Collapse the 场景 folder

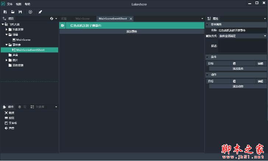pyautogui.click(x=7, y=35)
